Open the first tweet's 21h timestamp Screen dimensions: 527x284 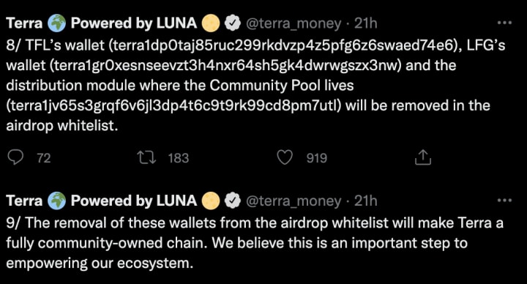366,23
